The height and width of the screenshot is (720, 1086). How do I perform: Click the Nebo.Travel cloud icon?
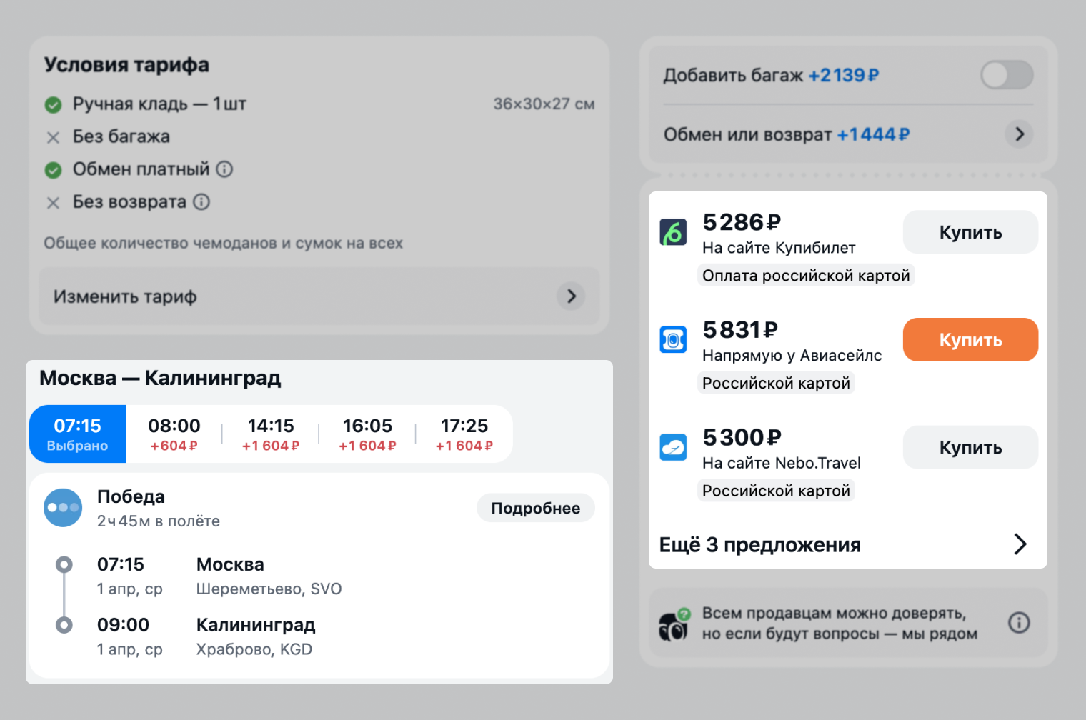pos(673,446)
